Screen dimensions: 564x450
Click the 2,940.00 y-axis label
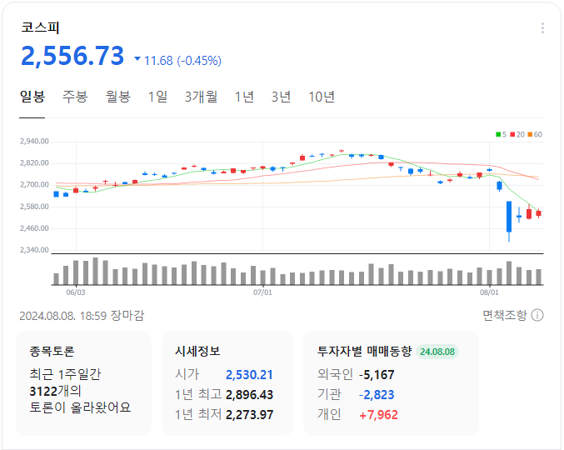pos(34,142)
